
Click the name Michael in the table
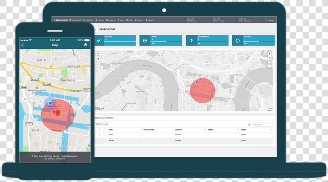(x=111, y=140)
